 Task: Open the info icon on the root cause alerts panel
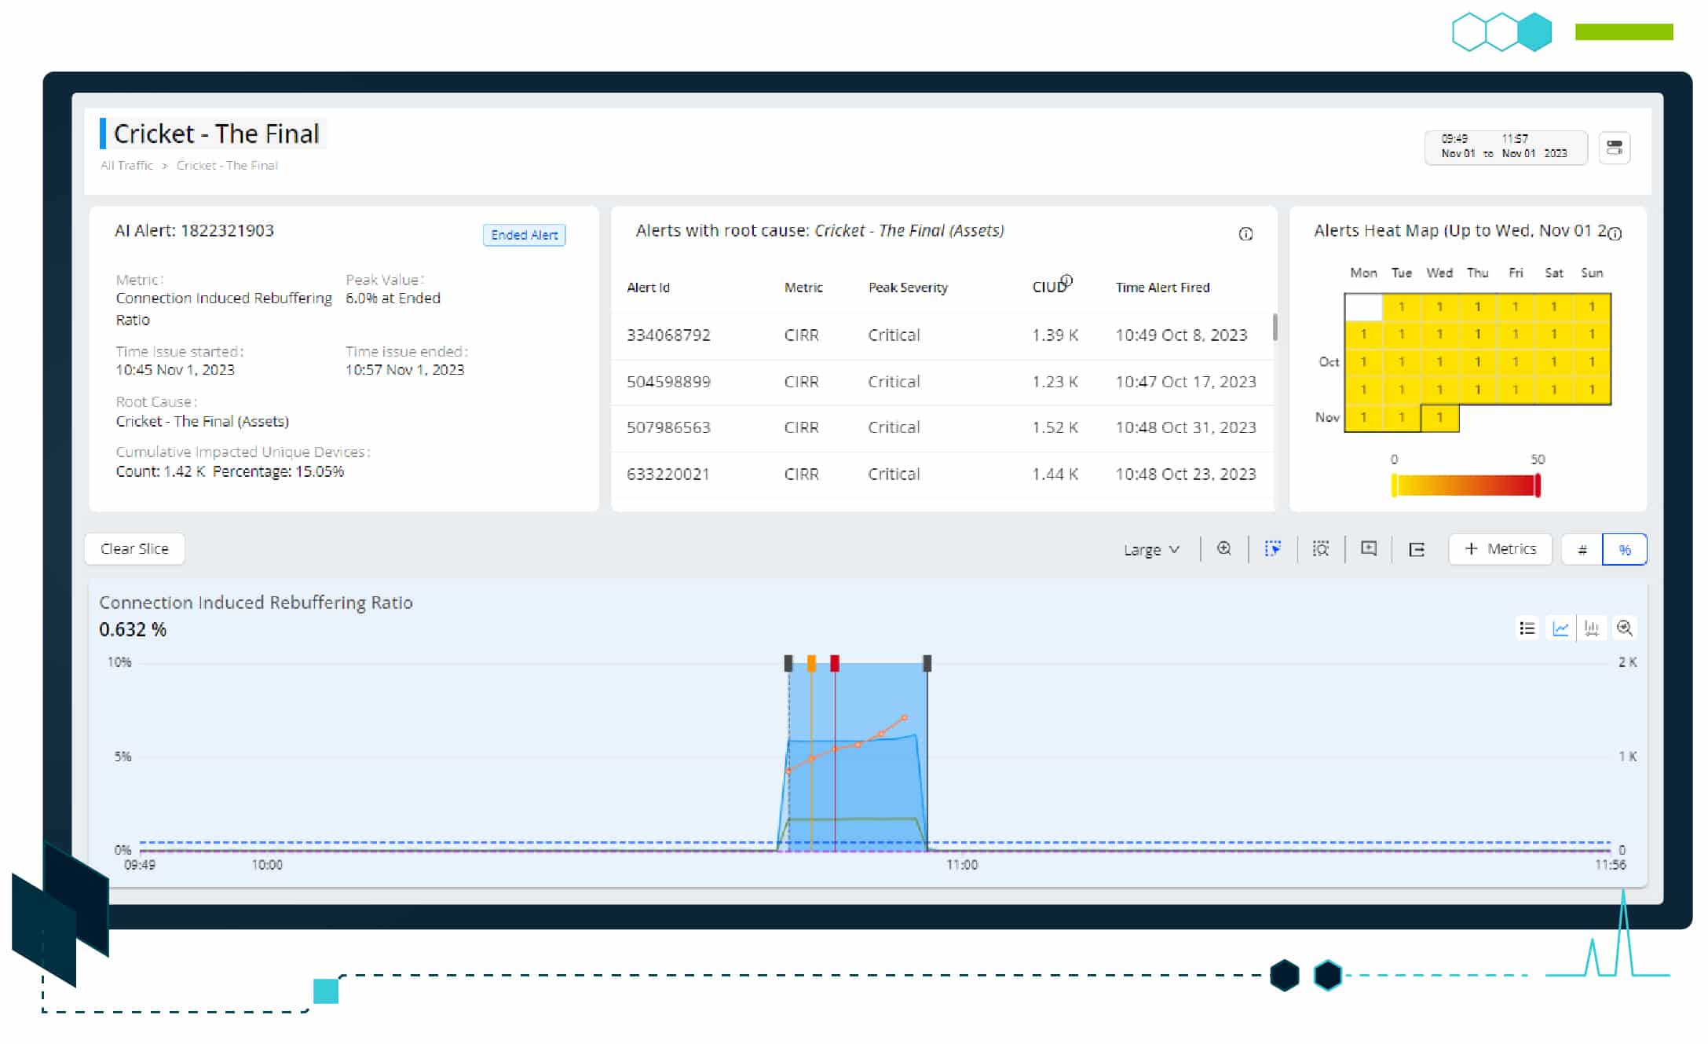pyautogui.click(x=1245, y=234)
